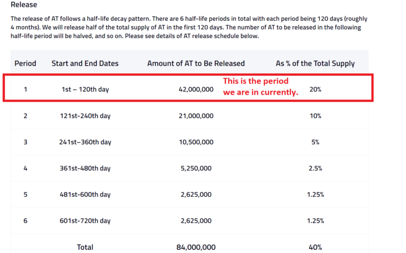Select the 1st – 120th day cell
This screenshot has height=253, width=406.
[x=85, y=90]
